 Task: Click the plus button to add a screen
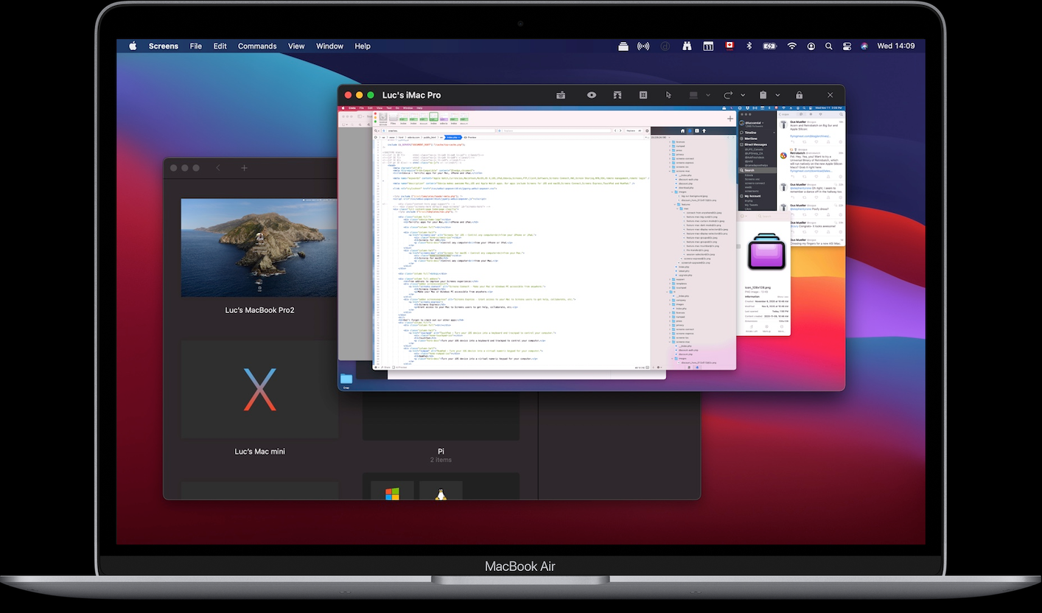click(244, 168)
